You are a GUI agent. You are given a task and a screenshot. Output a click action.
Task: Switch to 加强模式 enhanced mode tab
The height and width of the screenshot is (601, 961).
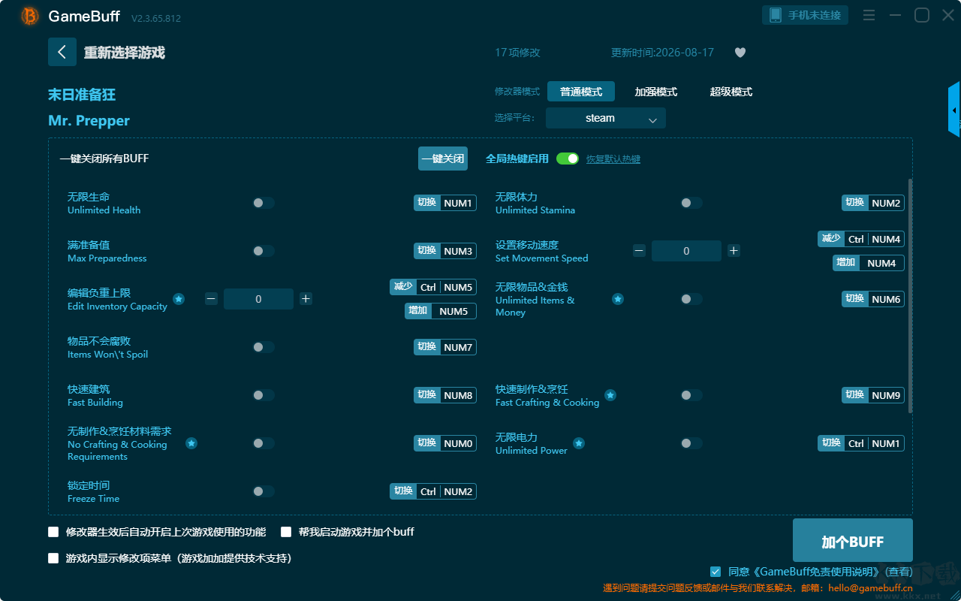tap(656, 92)
